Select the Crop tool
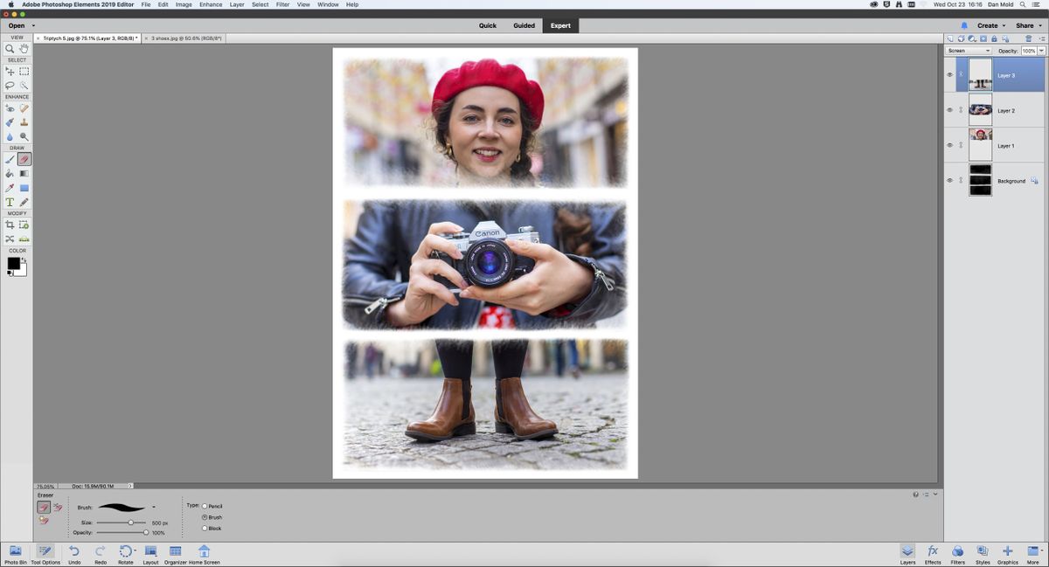 click(10, 225)
